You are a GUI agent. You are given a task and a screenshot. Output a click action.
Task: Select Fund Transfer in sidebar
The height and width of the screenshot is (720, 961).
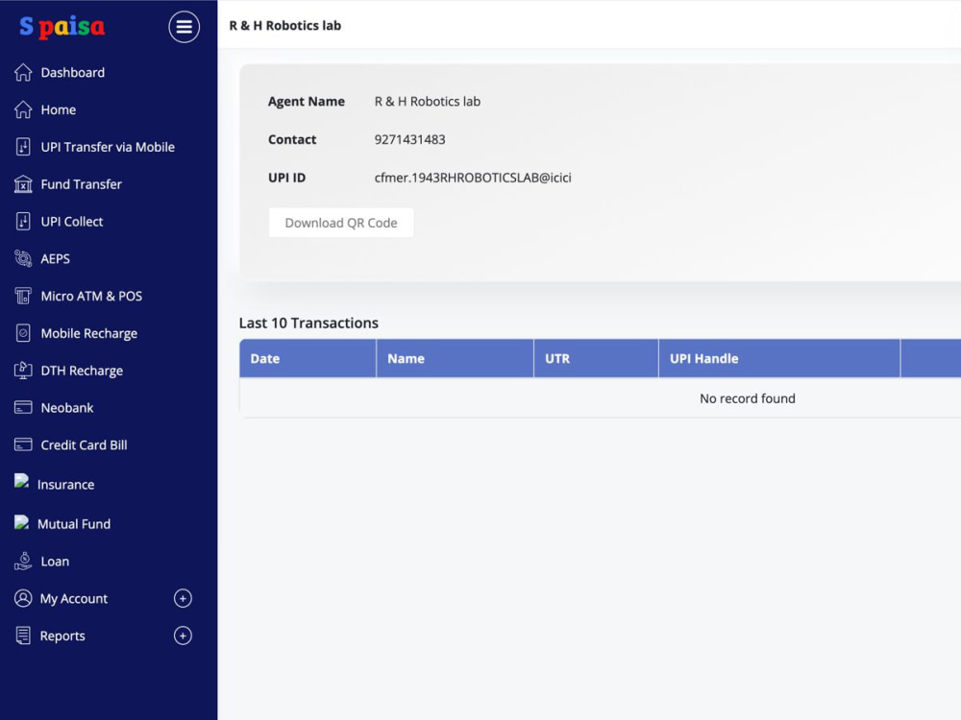point(82,184)
